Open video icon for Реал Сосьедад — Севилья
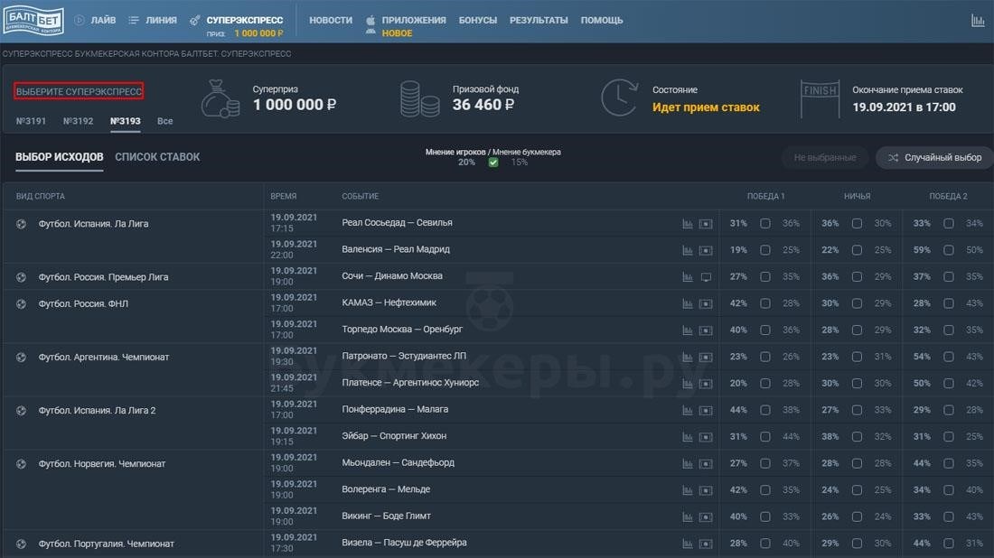Image resolution: width=994 pixels, height=558 pixels. click(x=706, y=224)
